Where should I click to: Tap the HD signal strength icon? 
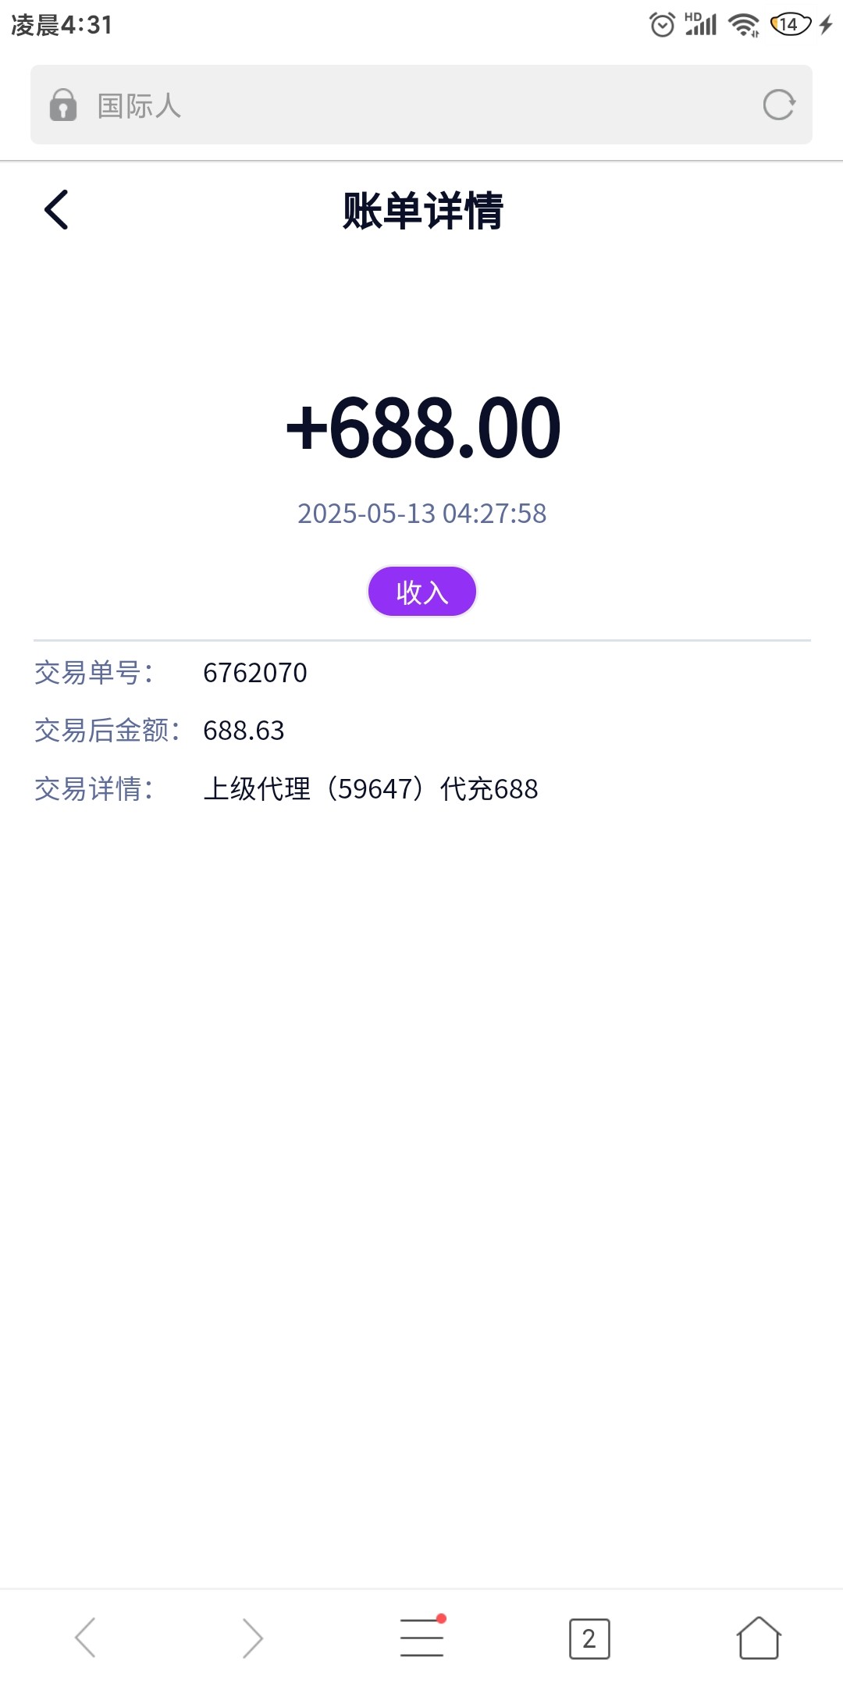tap(701, 25)
